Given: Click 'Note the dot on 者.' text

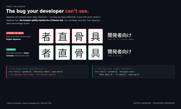Looking at the screenshot, I should [22, 56].
